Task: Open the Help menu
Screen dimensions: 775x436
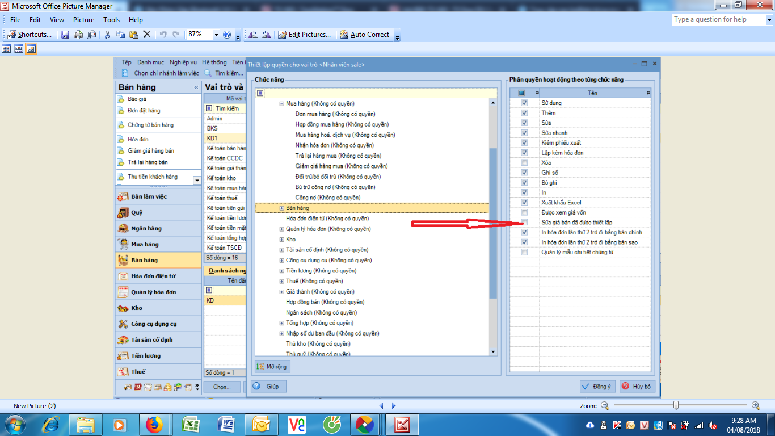Action: pyautogui.click(x=136, y=20)
